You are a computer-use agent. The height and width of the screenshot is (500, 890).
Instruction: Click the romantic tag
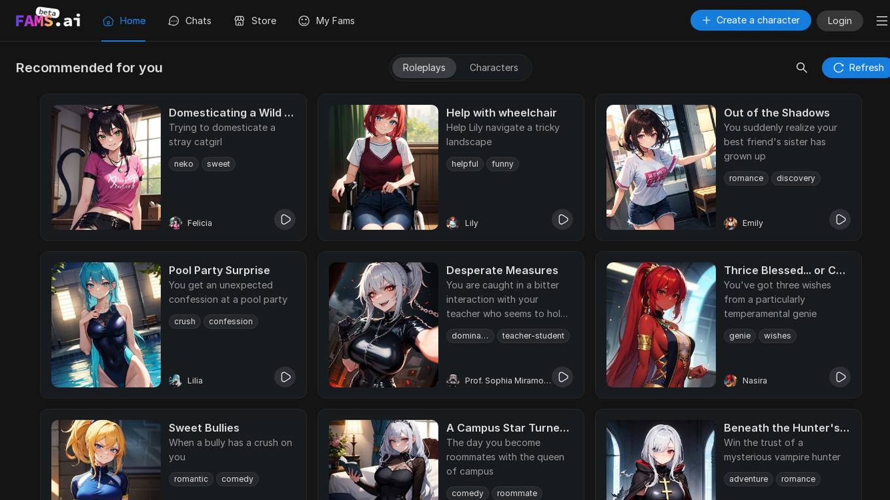coord(191,480)
